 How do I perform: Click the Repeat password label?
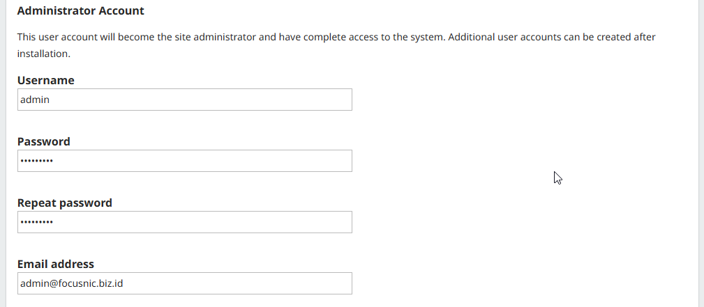tap(64, 203)
